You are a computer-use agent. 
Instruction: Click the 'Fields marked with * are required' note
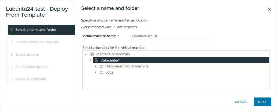coord(109,27)
